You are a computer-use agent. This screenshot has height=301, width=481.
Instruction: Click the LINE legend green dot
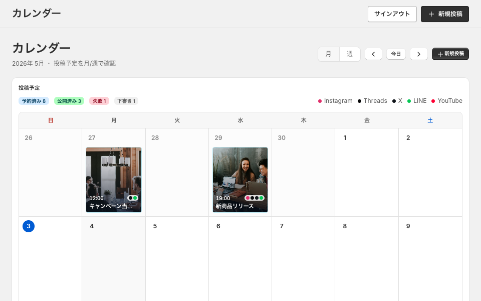click(409, 101)
